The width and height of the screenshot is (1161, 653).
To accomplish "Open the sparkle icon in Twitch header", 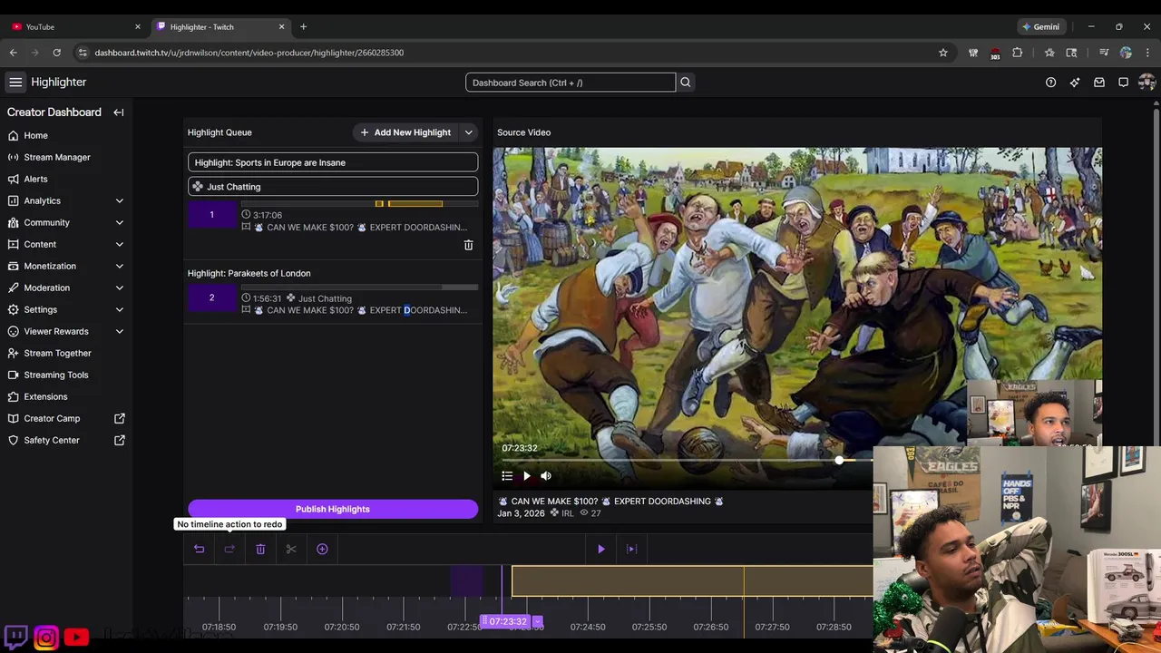I will point(1075,83).
